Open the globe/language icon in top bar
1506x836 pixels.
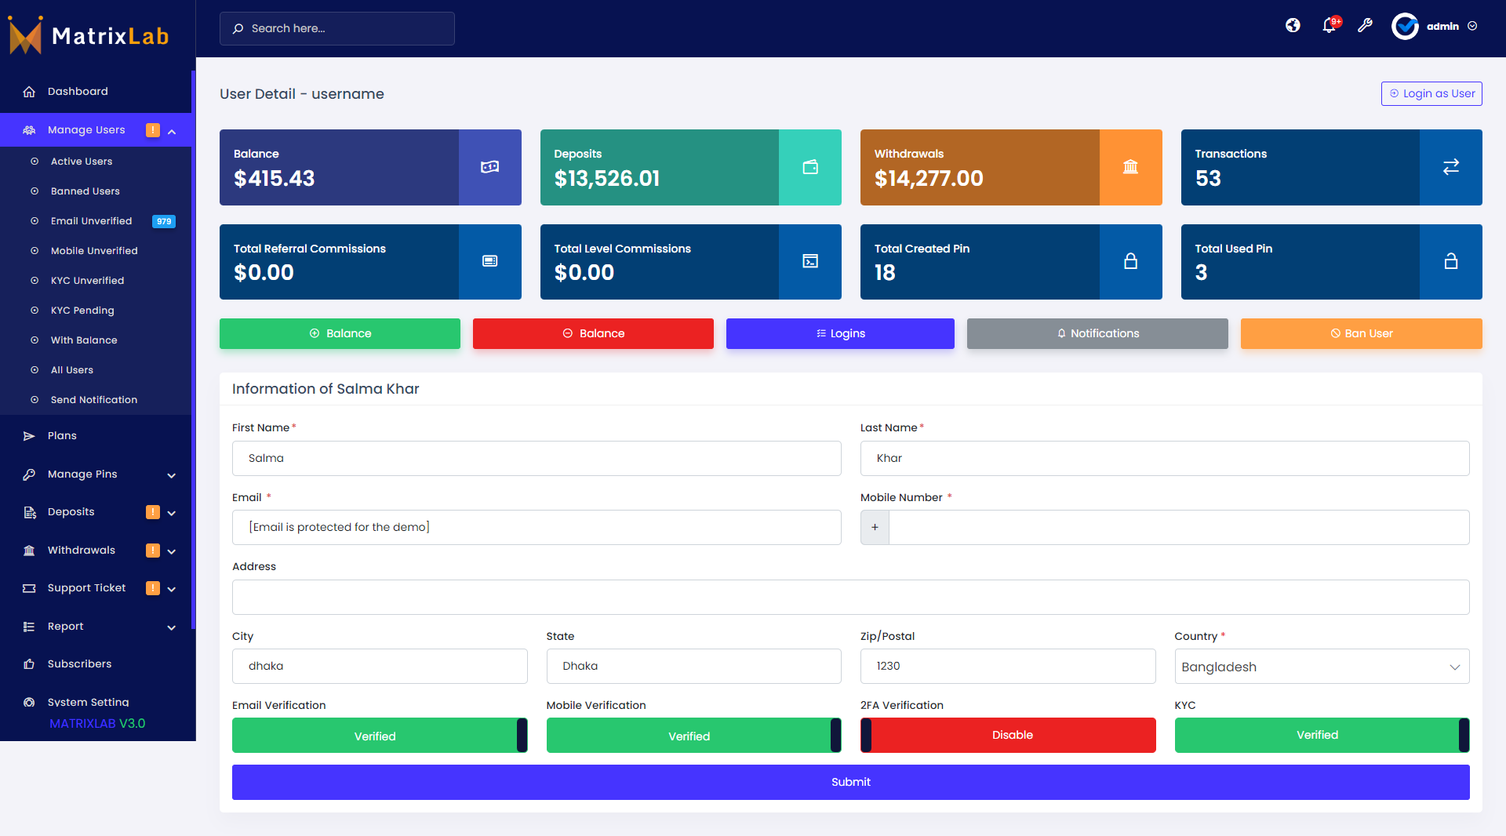pos(1293,26)
